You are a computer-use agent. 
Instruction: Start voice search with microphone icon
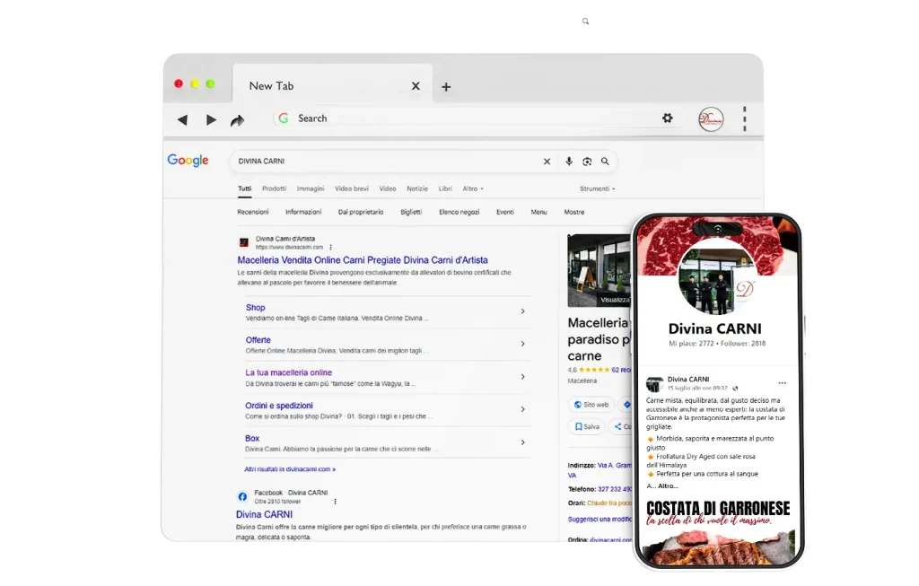[x=568, y=162]
